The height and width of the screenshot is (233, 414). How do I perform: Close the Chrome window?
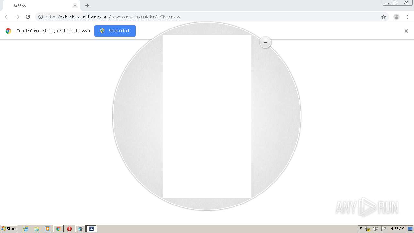[x=406, y=3]
